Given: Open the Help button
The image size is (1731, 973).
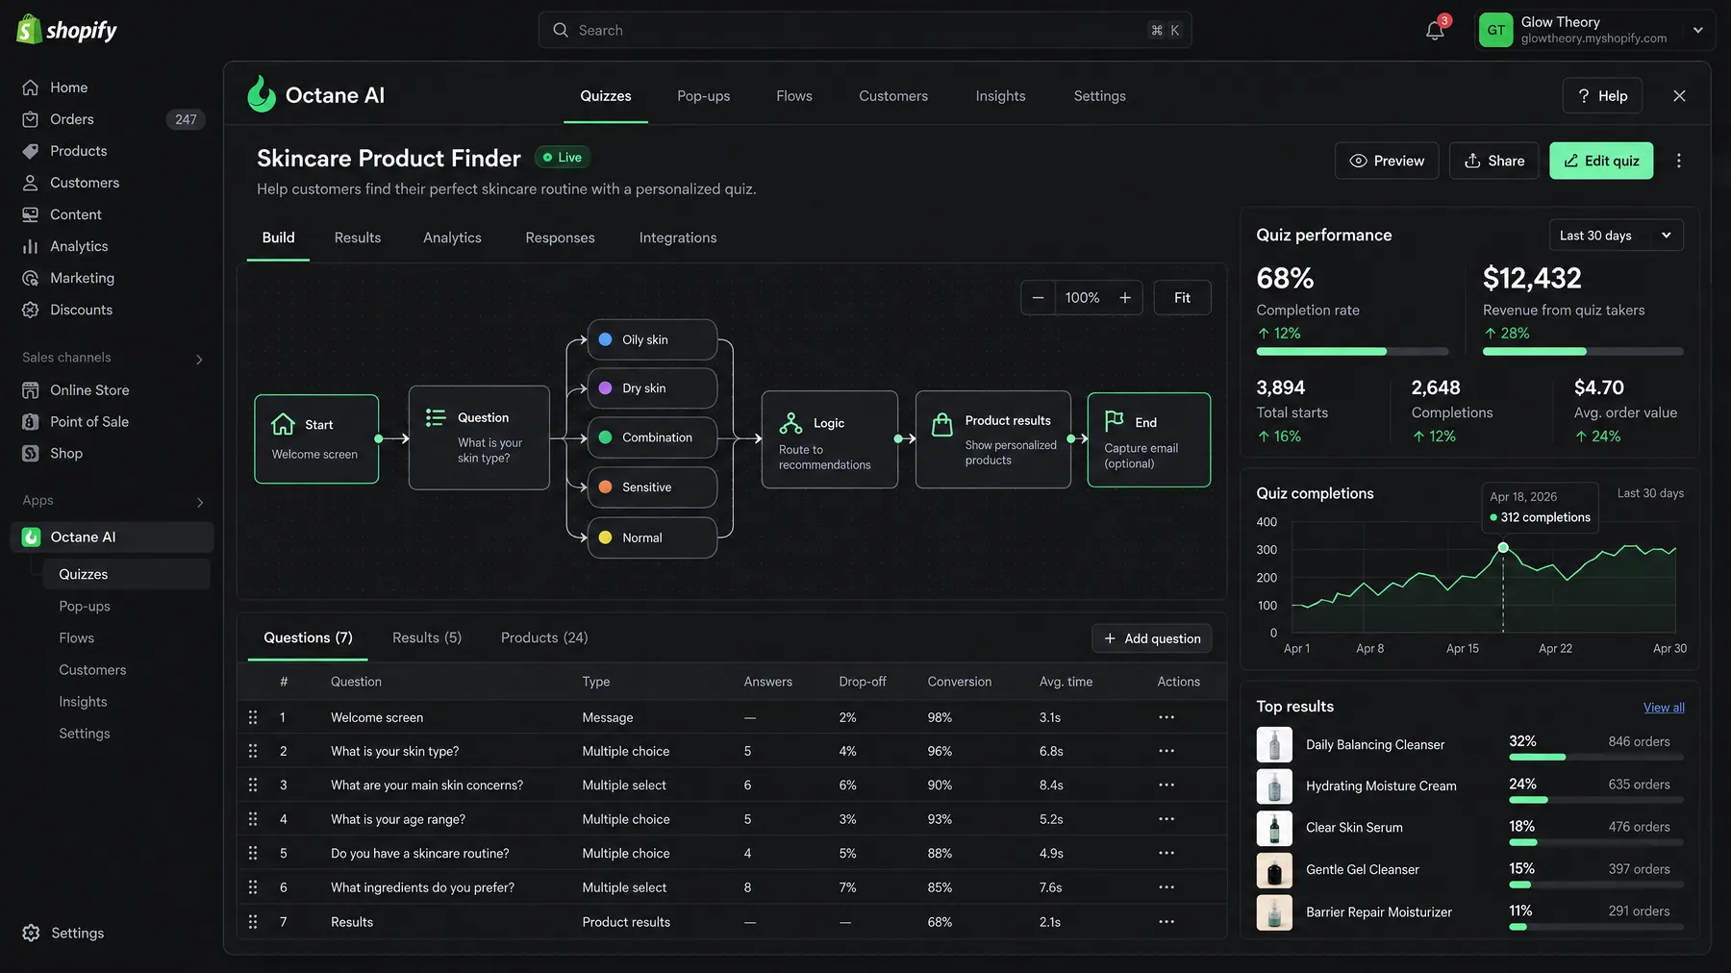Looking at the screenshot, I should (x=1602, y=96).
